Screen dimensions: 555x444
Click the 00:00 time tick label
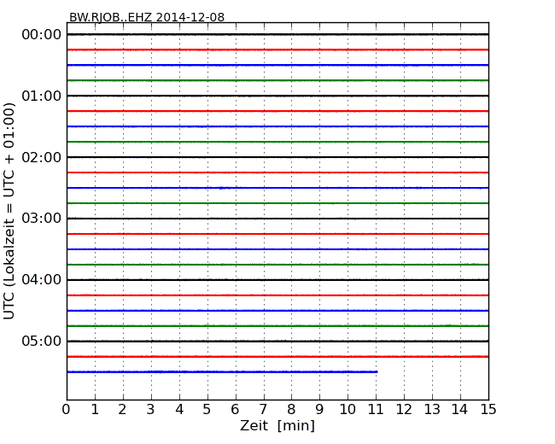pyautogui.click(x=42, y=35)
